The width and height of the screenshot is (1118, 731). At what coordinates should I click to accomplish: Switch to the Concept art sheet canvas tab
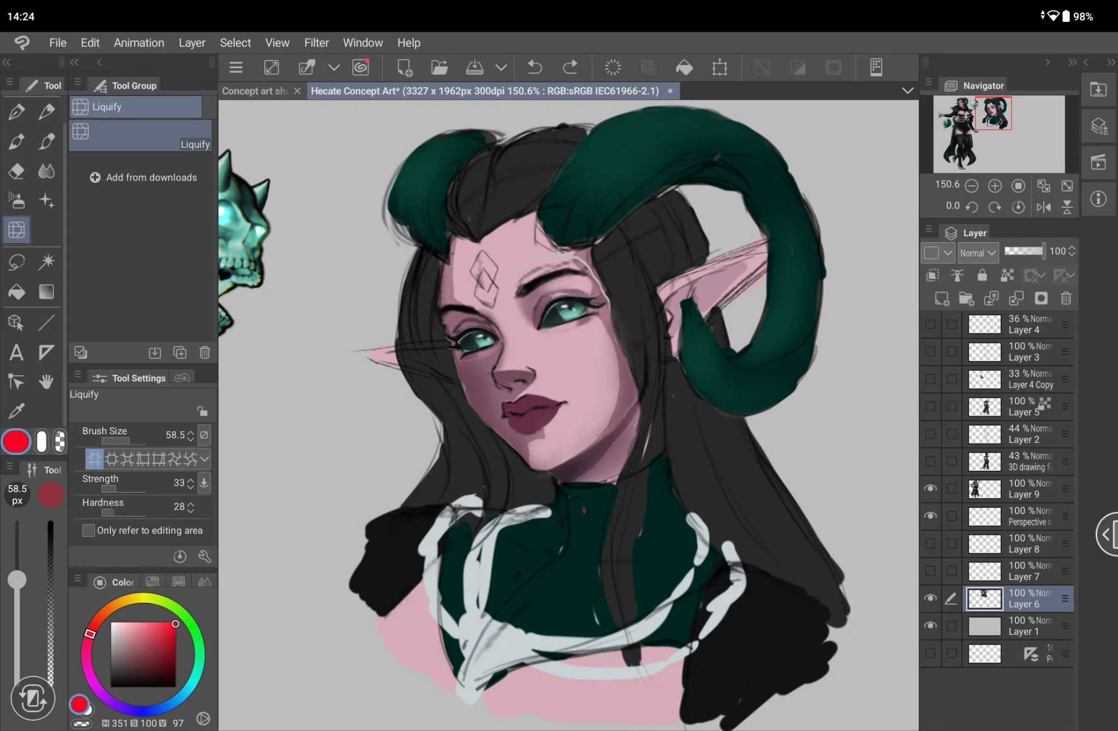(254, 91)
